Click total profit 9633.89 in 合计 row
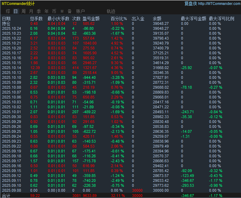This screenshot has height=198, width=241. (x=90, y=196)
